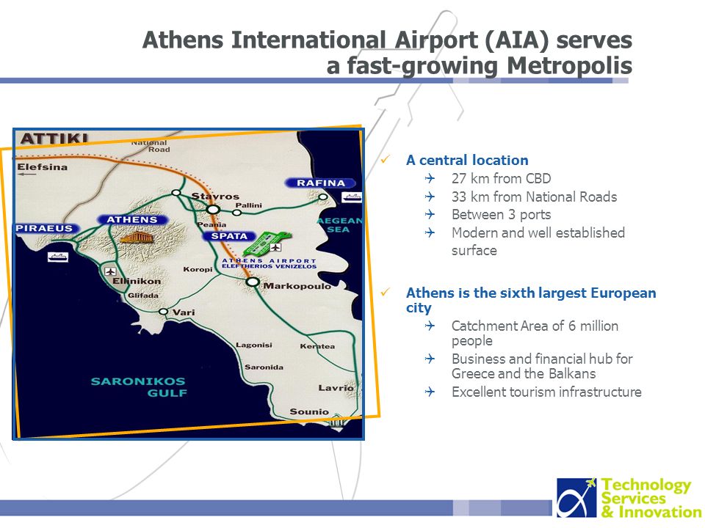Click the 'Lagonisi' map label
This screenshot has height=528, width=705.
tap(254, 345)
